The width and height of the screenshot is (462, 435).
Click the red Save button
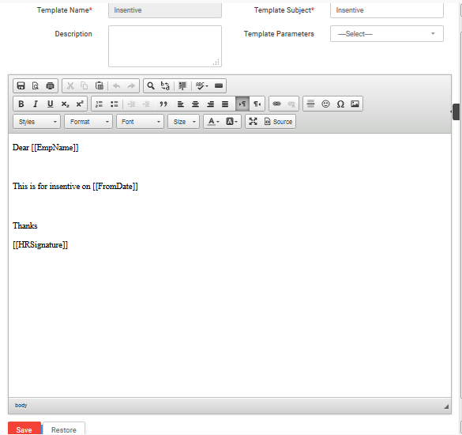[24, 429]
